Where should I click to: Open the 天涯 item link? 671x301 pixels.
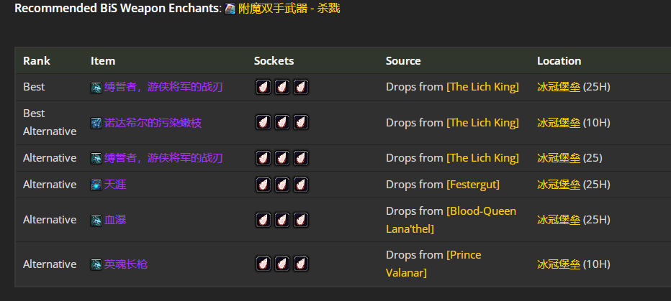coord(115,185)
